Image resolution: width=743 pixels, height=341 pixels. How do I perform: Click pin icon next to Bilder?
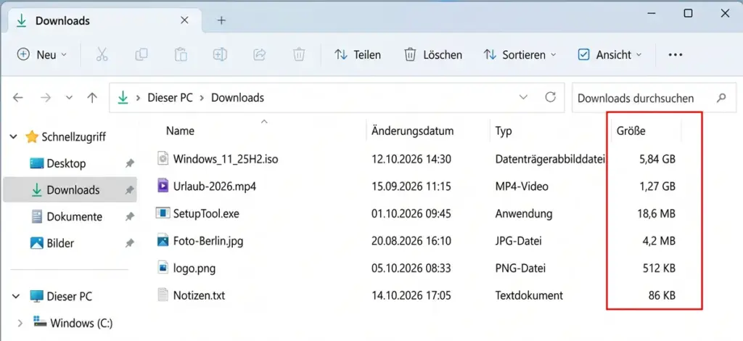(129, 244)
